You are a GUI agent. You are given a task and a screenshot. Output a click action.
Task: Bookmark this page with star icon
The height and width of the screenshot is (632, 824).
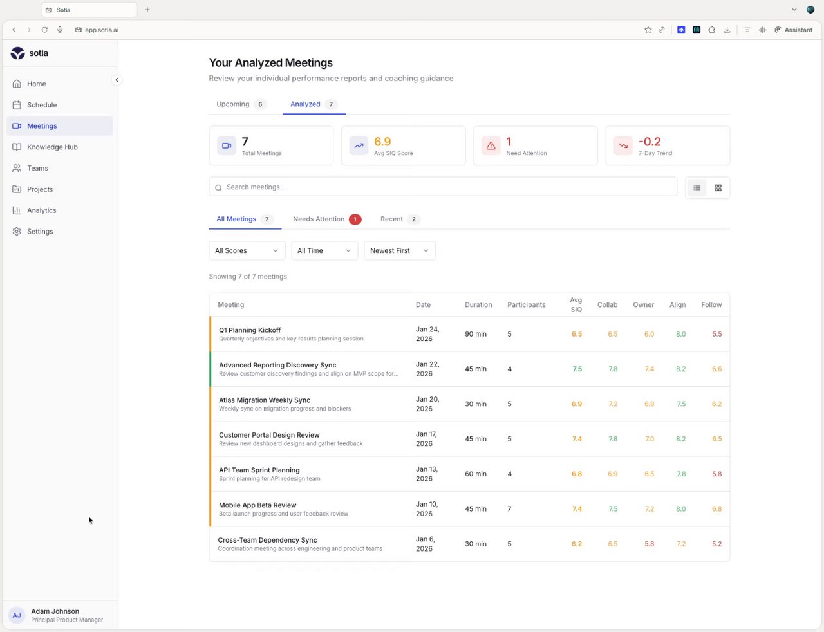648,30
